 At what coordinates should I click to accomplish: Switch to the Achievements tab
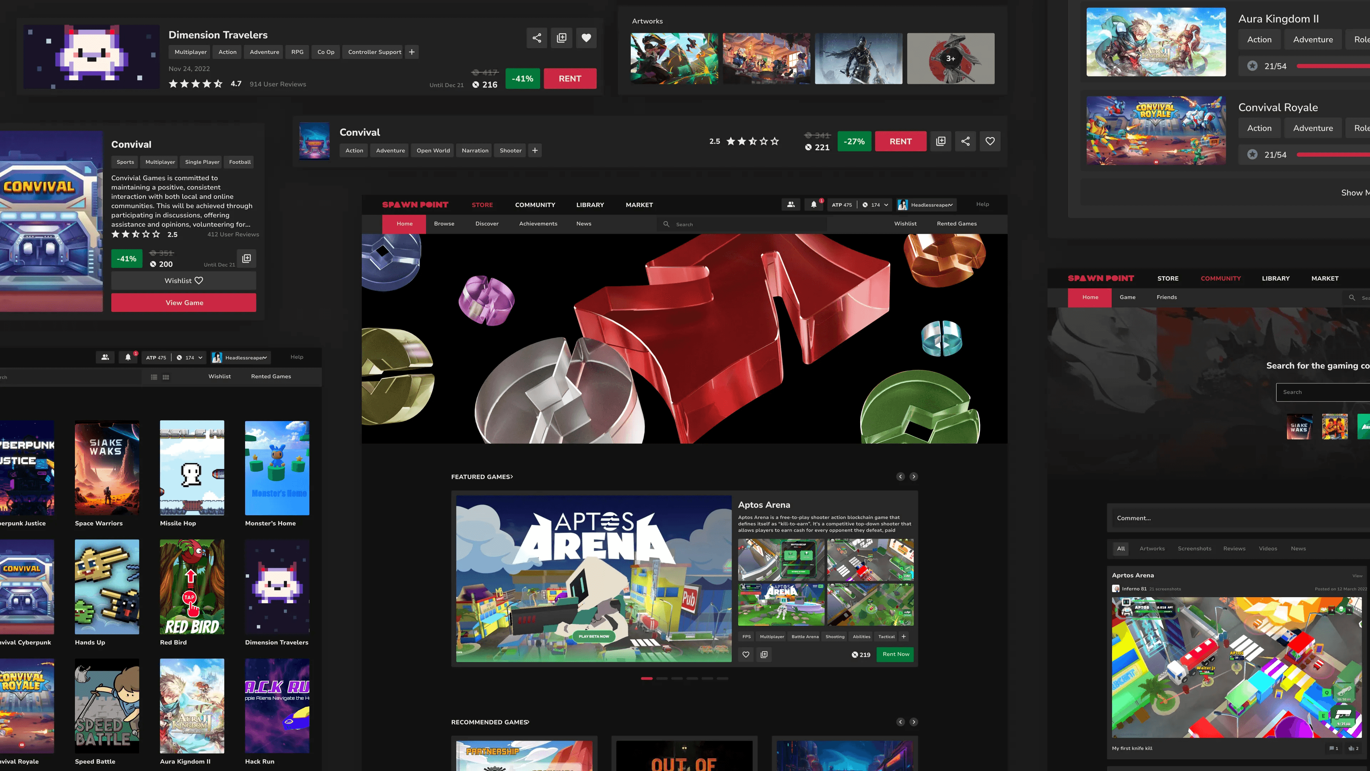coord(538,224)
